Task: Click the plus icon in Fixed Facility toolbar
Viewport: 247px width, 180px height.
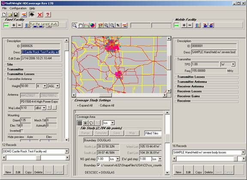Action: [14, 25]
